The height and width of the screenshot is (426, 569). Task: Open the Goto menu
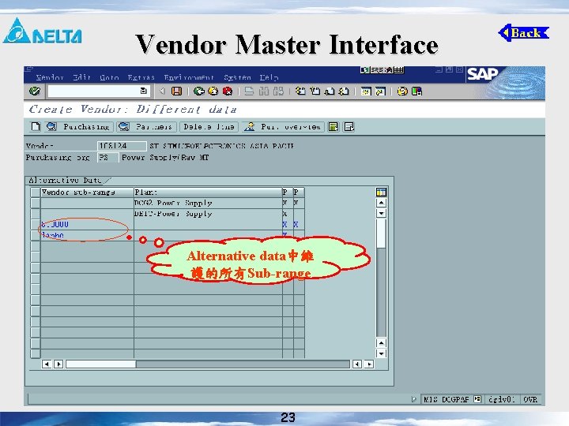(x=109, y=77)
